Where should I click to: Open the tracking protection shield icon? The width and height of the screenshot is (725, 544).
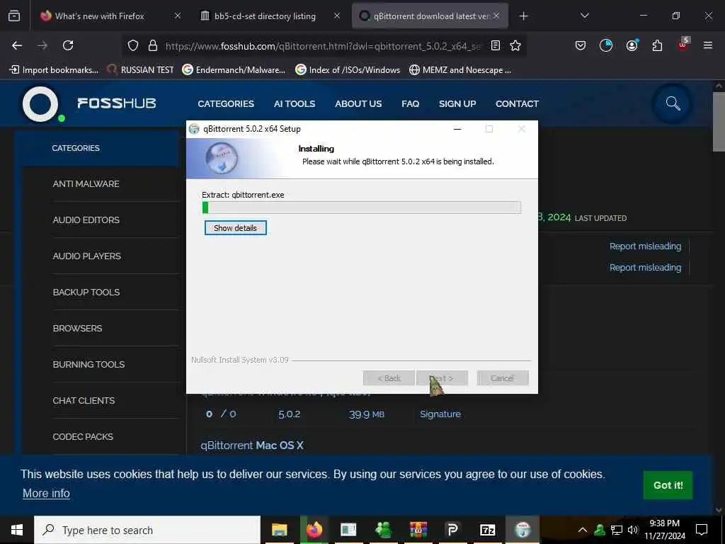tap(133, 45)
